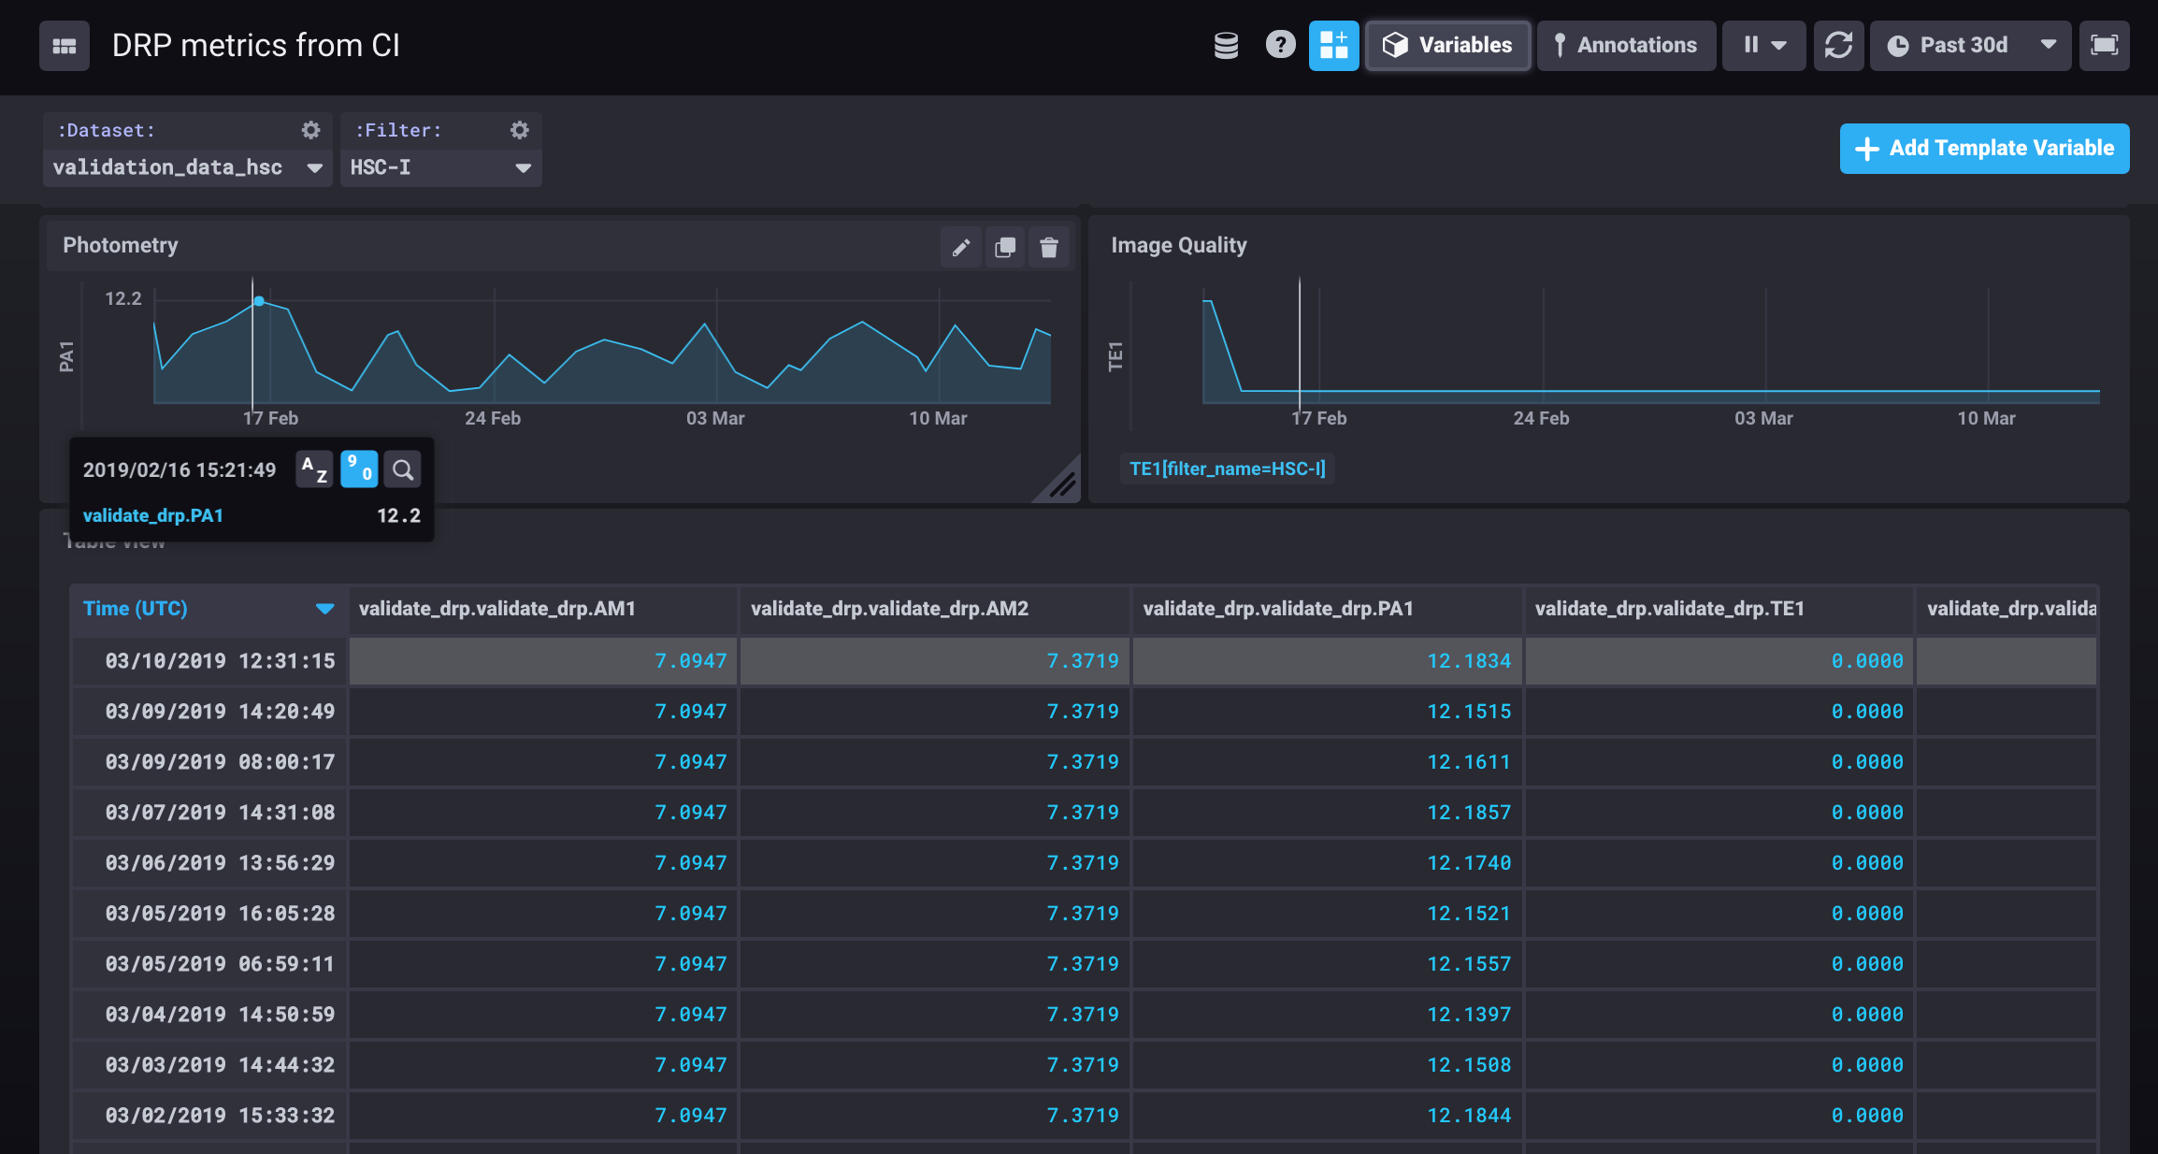Image resolution: width=2158 pixels, height=1154 pixels.
Task: Click the add cell icon
Action: (x=1333, y=45)
